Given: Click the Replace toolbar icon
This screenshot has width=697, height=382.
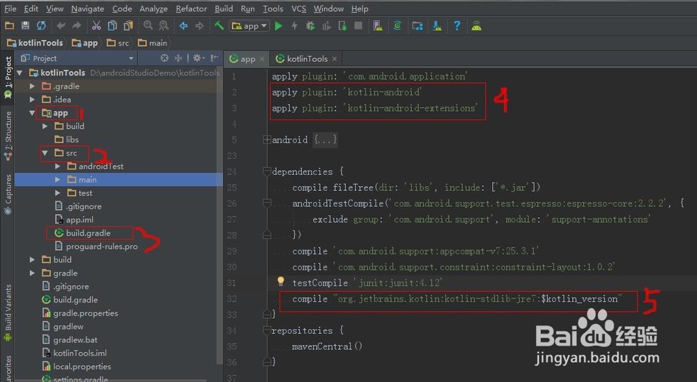Looking at the screenshot, I should click(x=164, y=26).
